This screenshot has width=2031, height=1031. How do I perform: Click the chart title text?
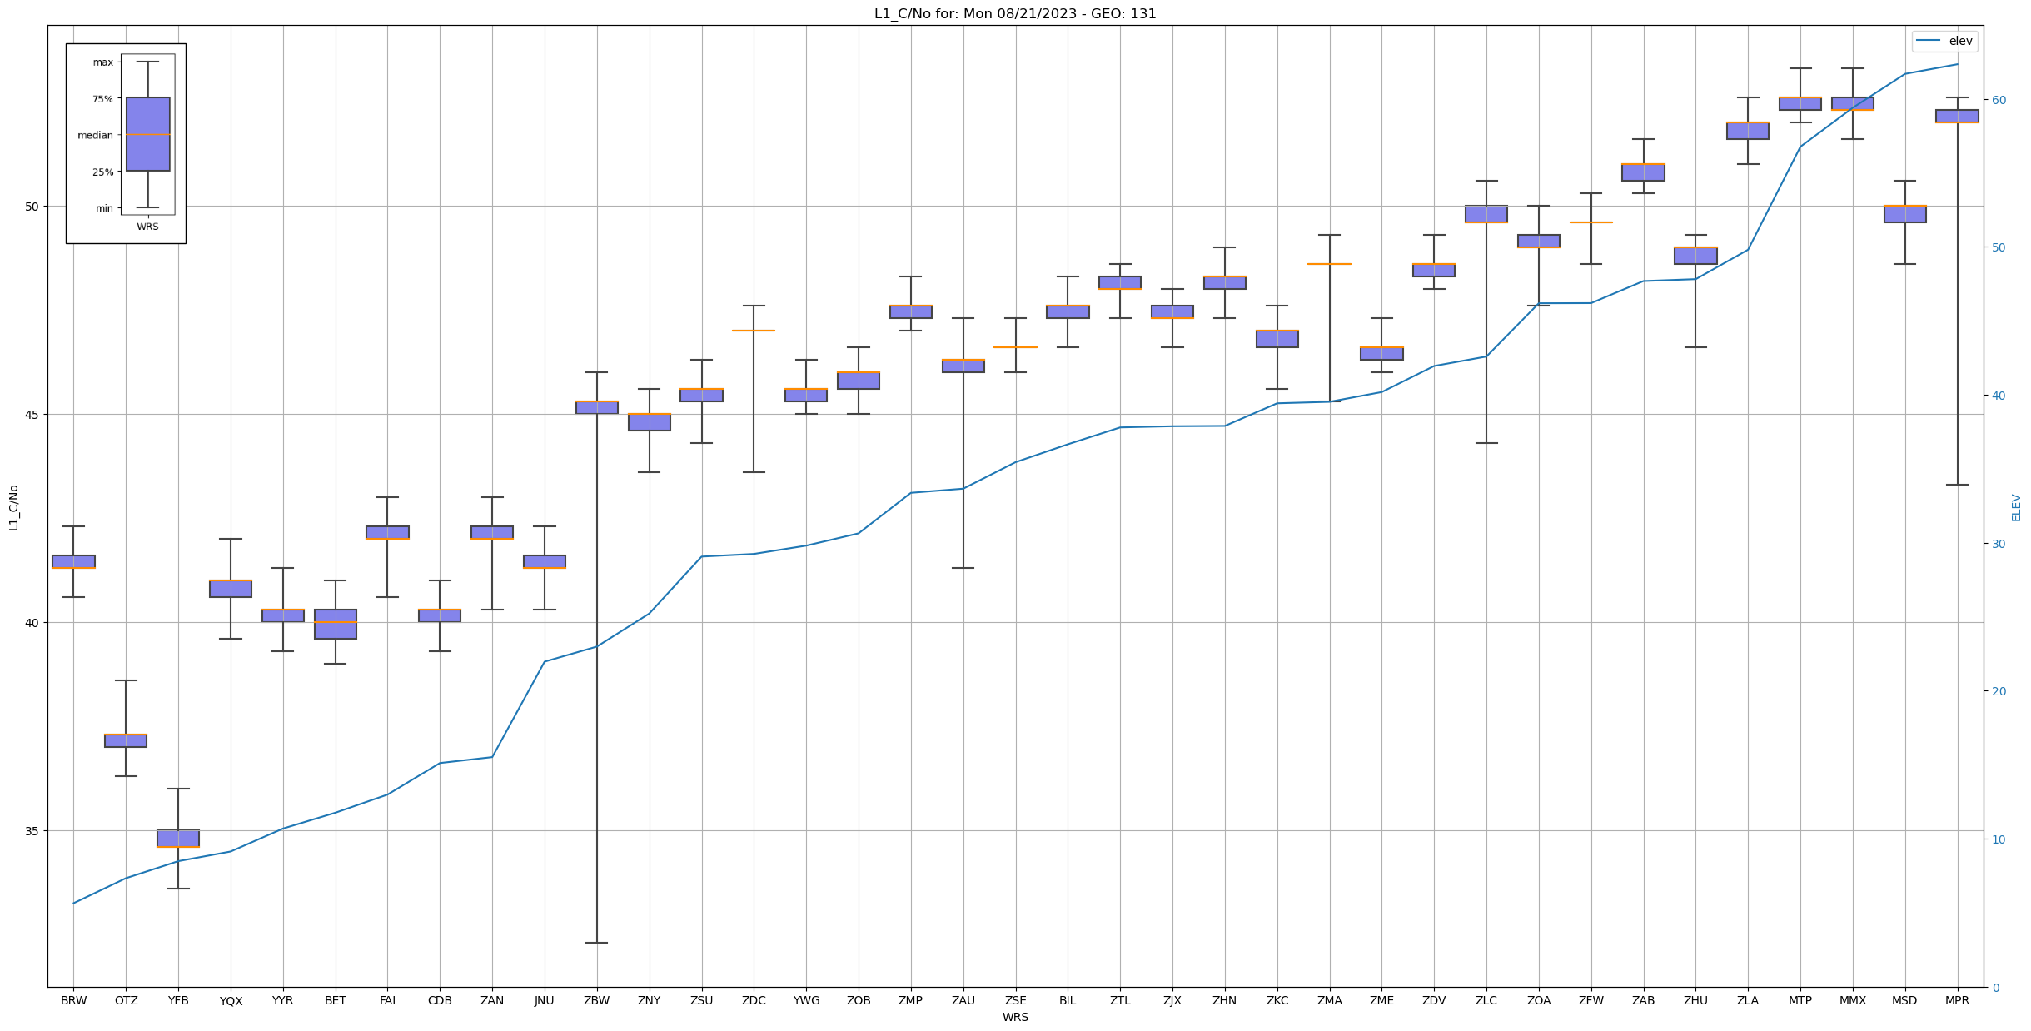[1014, 13]
